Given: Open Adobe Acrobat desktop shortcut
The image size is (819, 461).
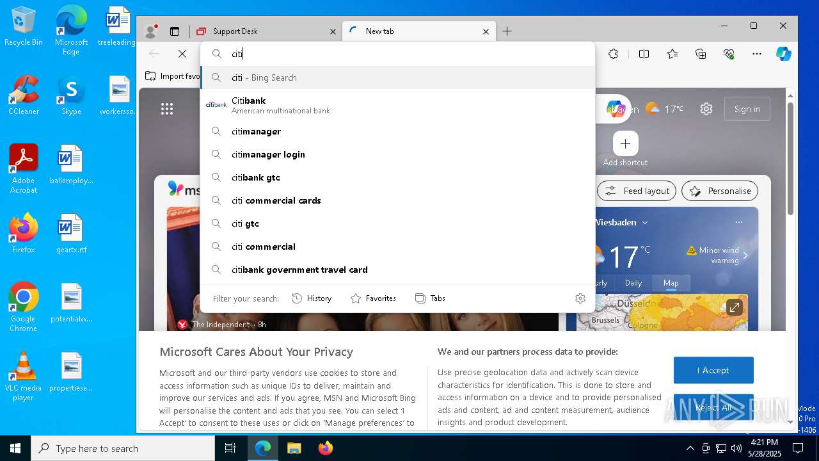Looking at the screenshot, I should [x=24, y=169].
